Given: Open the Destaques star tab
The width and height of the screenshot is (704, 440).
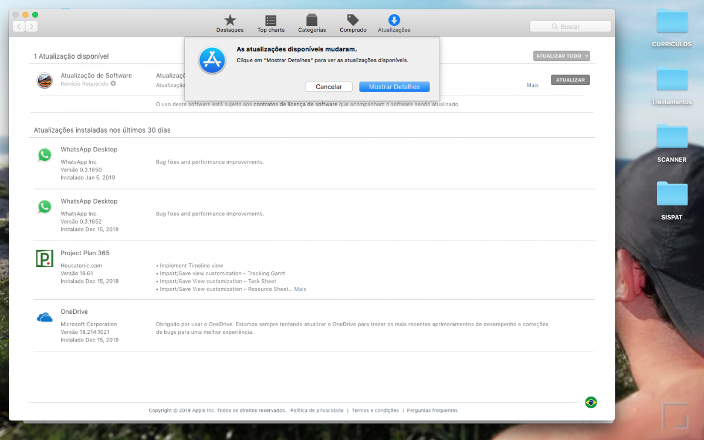Looking at the screenshot, I should pyautogui.click(x=230, y=21).
